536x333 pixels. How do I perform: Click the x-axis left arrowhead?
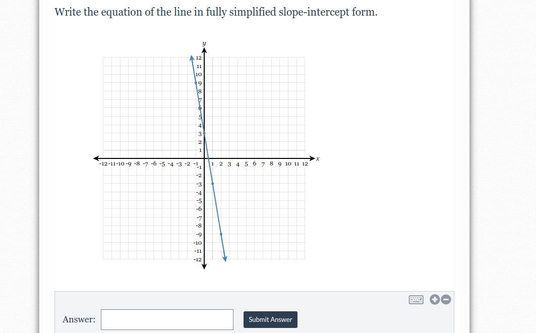[x=96, y=158]
